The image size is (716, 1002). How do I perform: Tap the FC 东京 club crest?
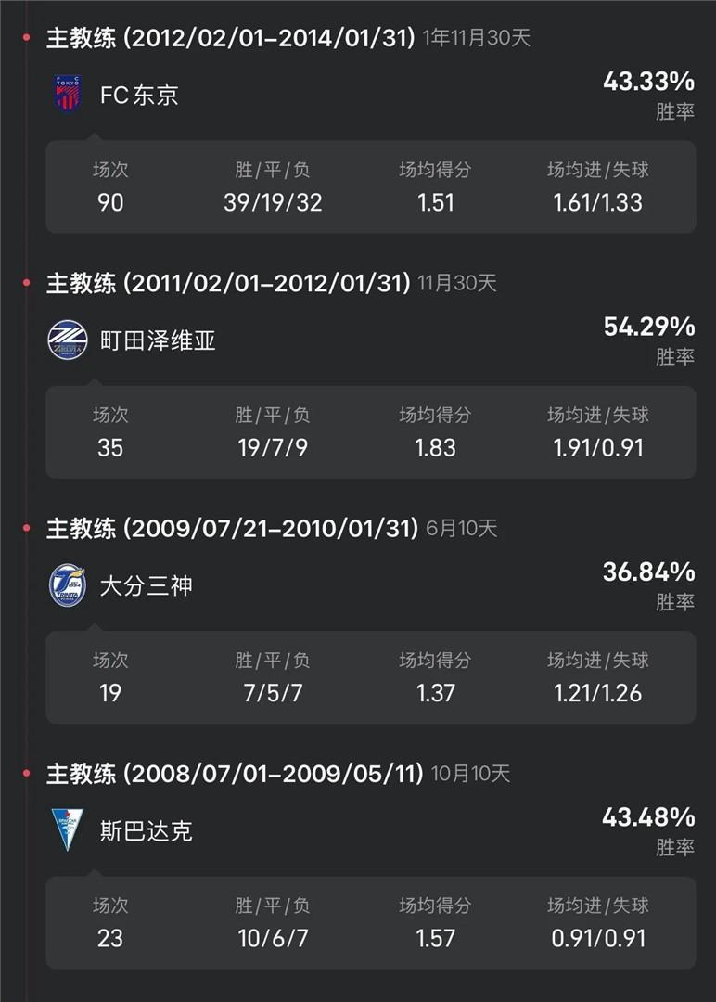coord(68,95)
